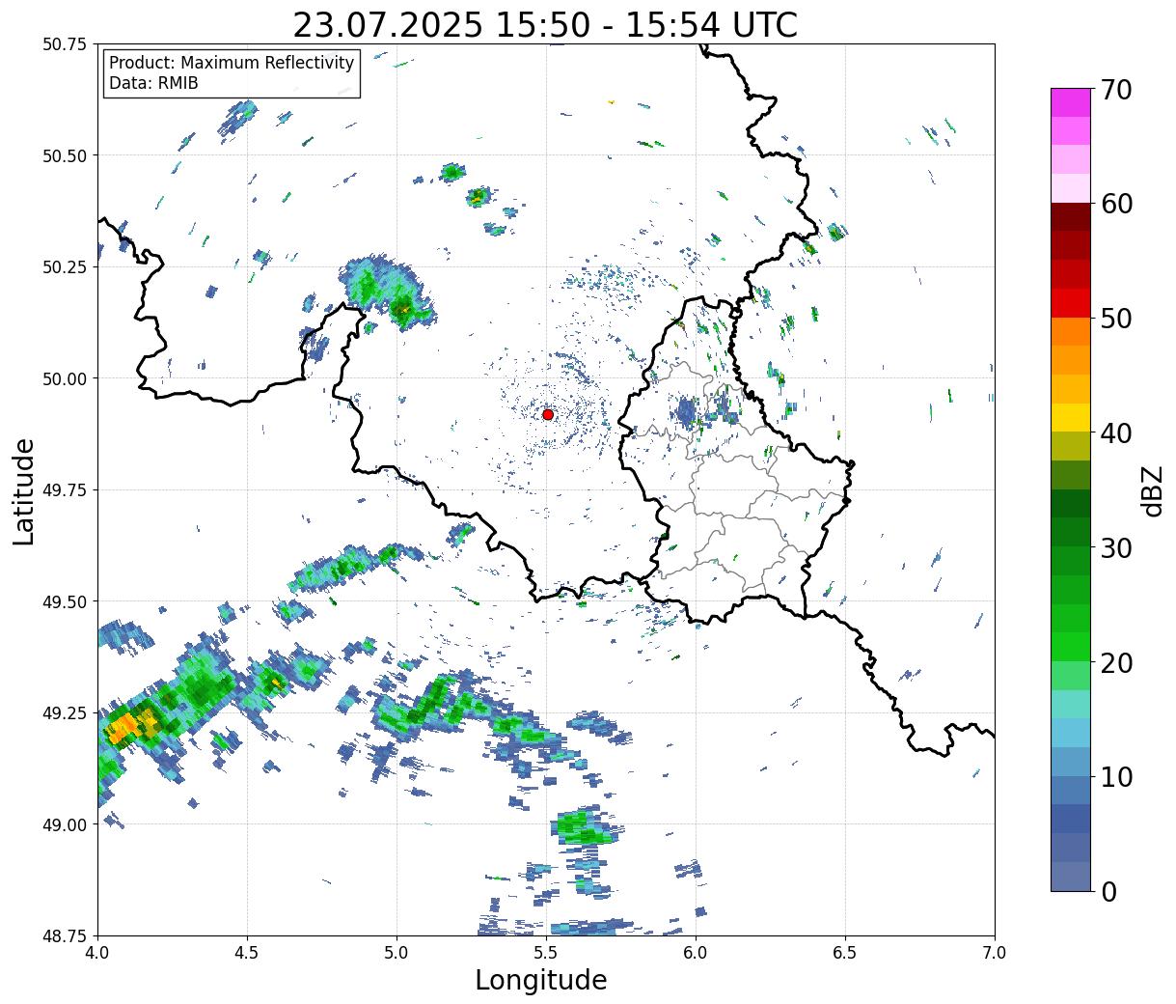
Task: Click the bright red colorbar swatch above 50
Action: pyautogui.click(x=1071, y=303)
